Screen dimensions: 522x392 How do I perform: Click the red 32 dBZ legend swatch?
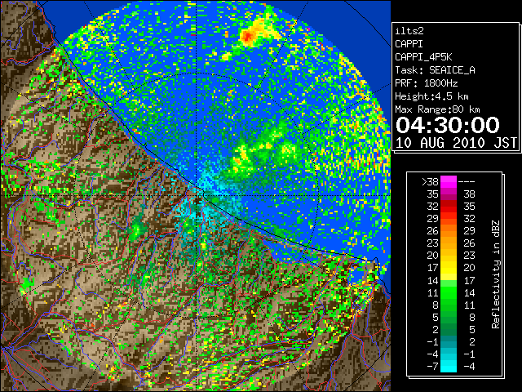[x=449, y=207]
